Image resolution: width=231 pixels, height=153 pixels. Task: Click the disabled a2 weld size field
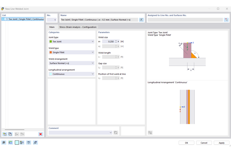click(x=109, y=46)
